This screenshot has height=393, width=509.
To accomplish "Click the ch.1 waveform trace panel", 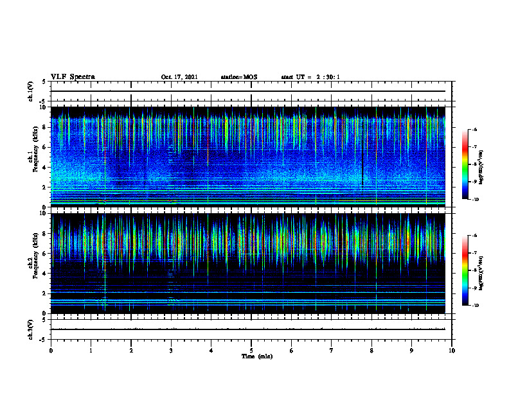I will (x=251, y=91).
